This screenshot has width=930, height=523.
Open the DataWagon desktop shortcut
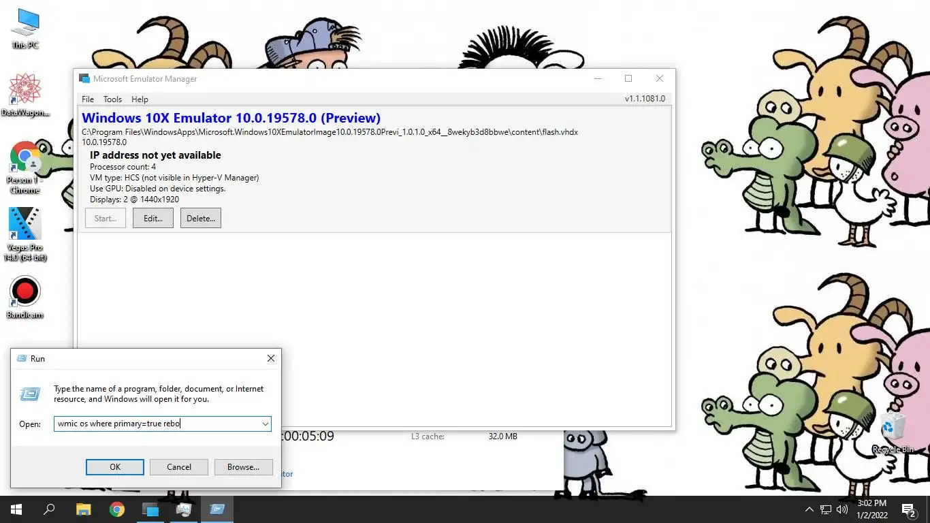25,95
